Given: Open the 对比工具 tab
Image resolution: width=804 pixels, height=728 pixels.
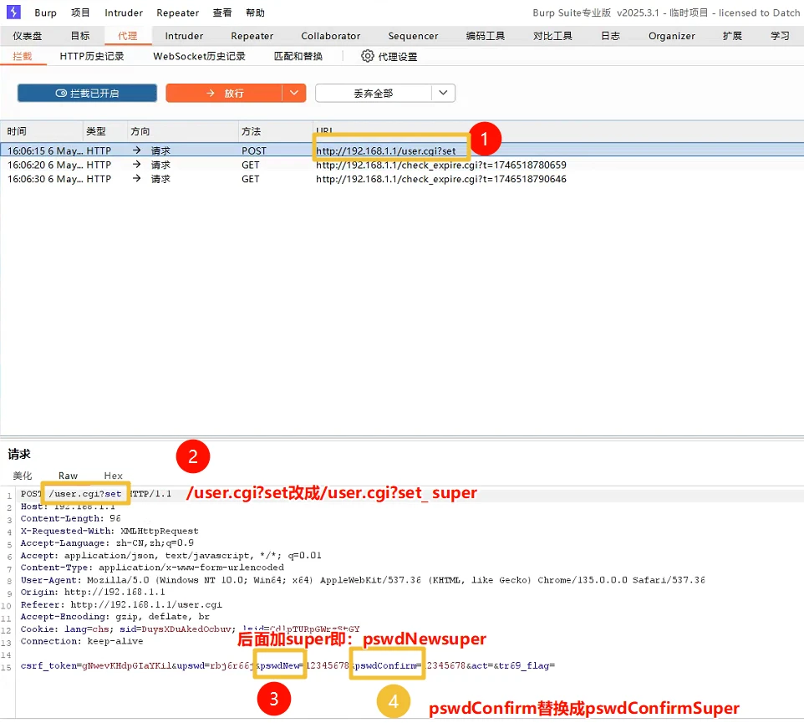Looking at the screenshot, I should [552, 36].
